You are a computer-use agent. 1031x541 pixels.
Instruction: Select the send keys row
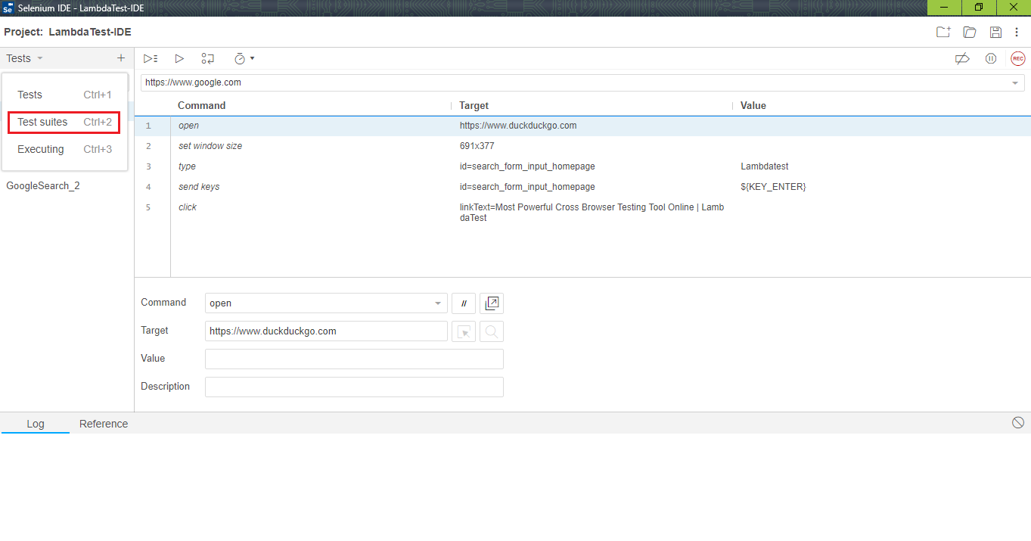[x=582, y=187]
